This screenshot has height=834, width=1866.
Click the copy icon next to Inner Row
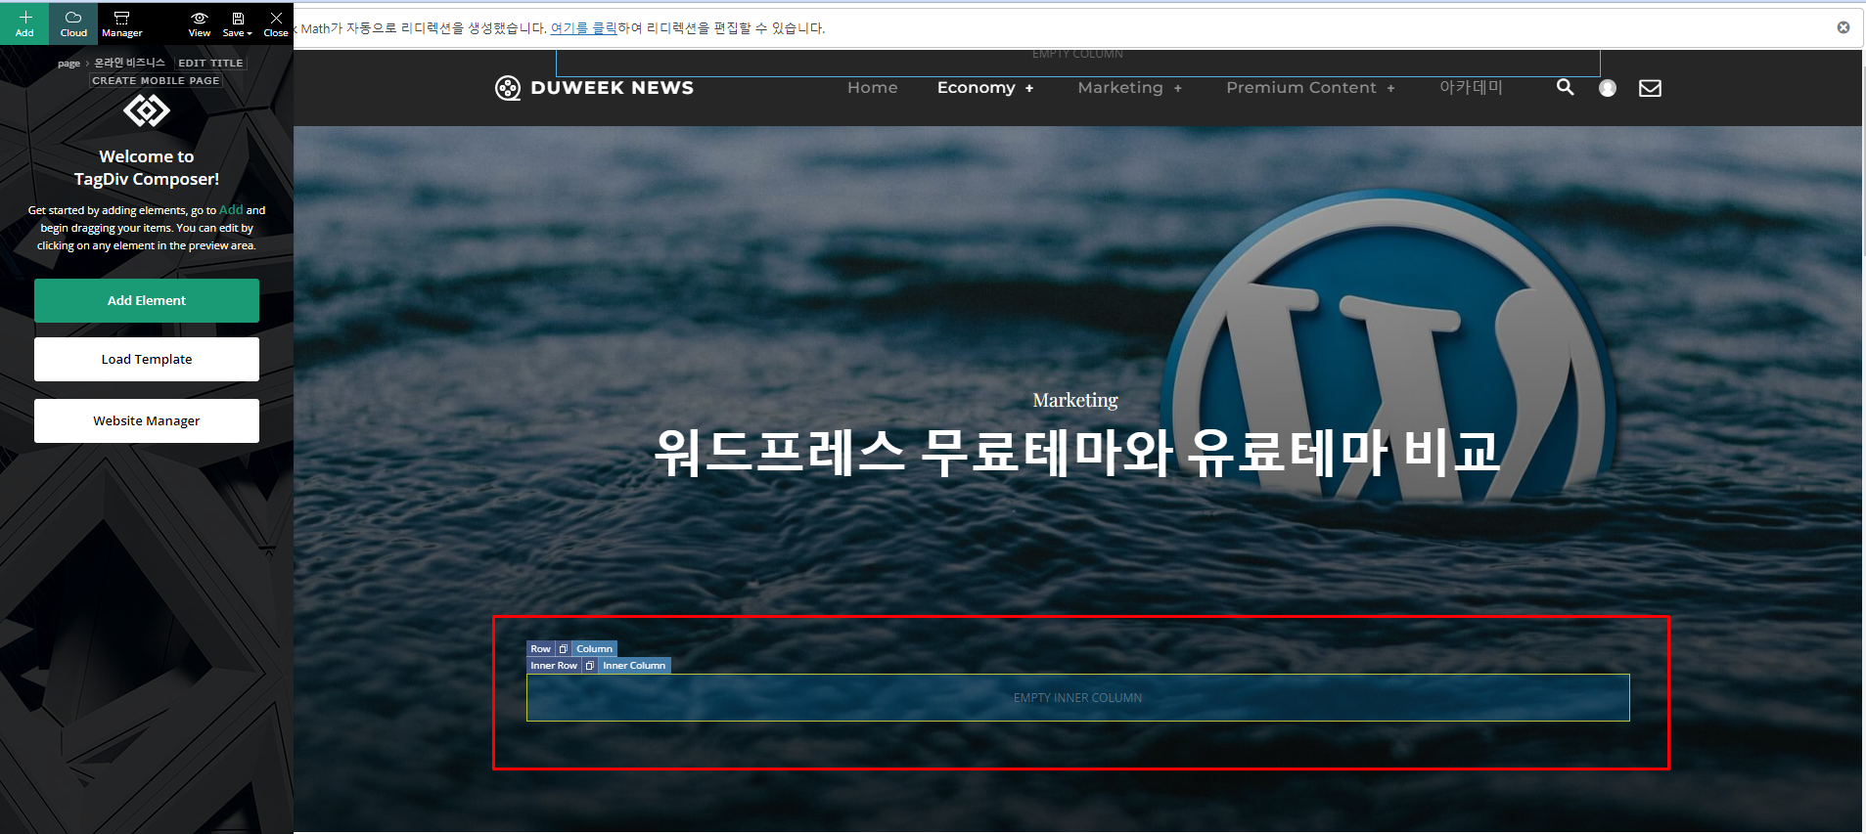(589, 666)
